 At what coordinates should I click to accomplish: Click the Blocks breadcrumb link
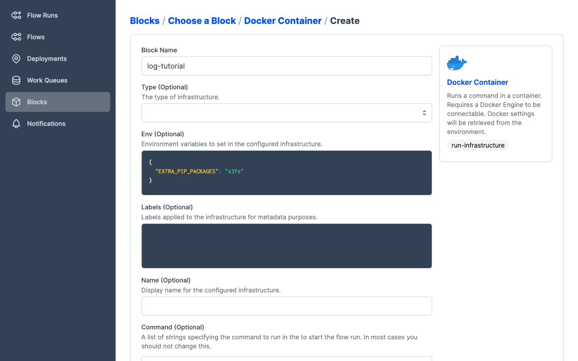click(144, 21)
